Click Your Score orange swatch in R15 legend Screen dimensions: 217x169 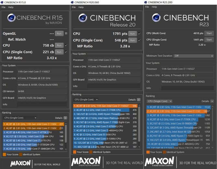click(5, 154)
